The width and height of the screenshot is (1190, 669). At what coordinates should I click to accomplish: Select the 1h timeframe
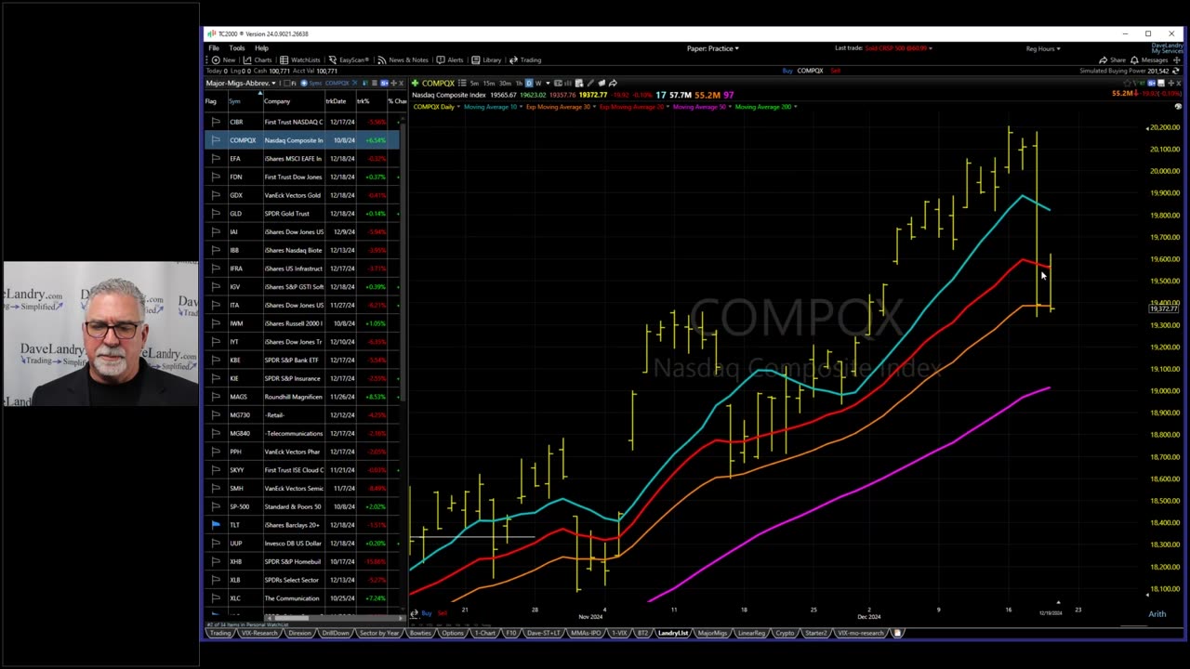519,84
